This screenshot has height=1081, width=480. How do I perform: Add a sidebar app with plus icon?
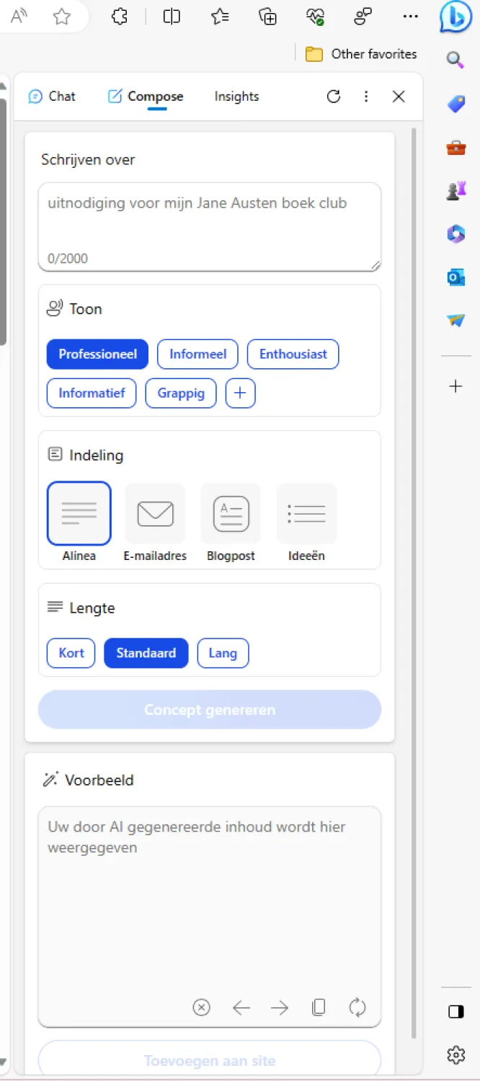click(455, 386)
